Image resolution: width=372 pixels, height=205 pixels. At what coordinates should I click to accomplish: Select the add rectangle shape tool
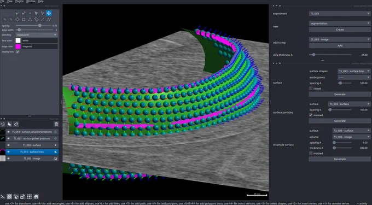[24, 20]
